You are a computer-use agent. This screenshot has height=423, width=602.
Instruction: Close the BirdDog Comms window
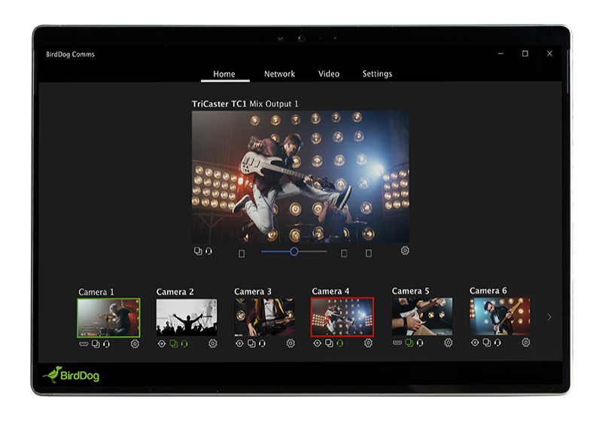(x=550, y=53)
